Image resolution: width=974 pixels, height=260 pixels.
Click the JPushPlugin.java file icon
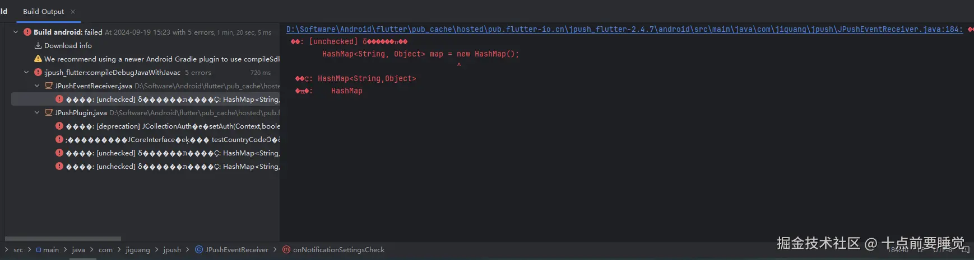coord(49,113)
